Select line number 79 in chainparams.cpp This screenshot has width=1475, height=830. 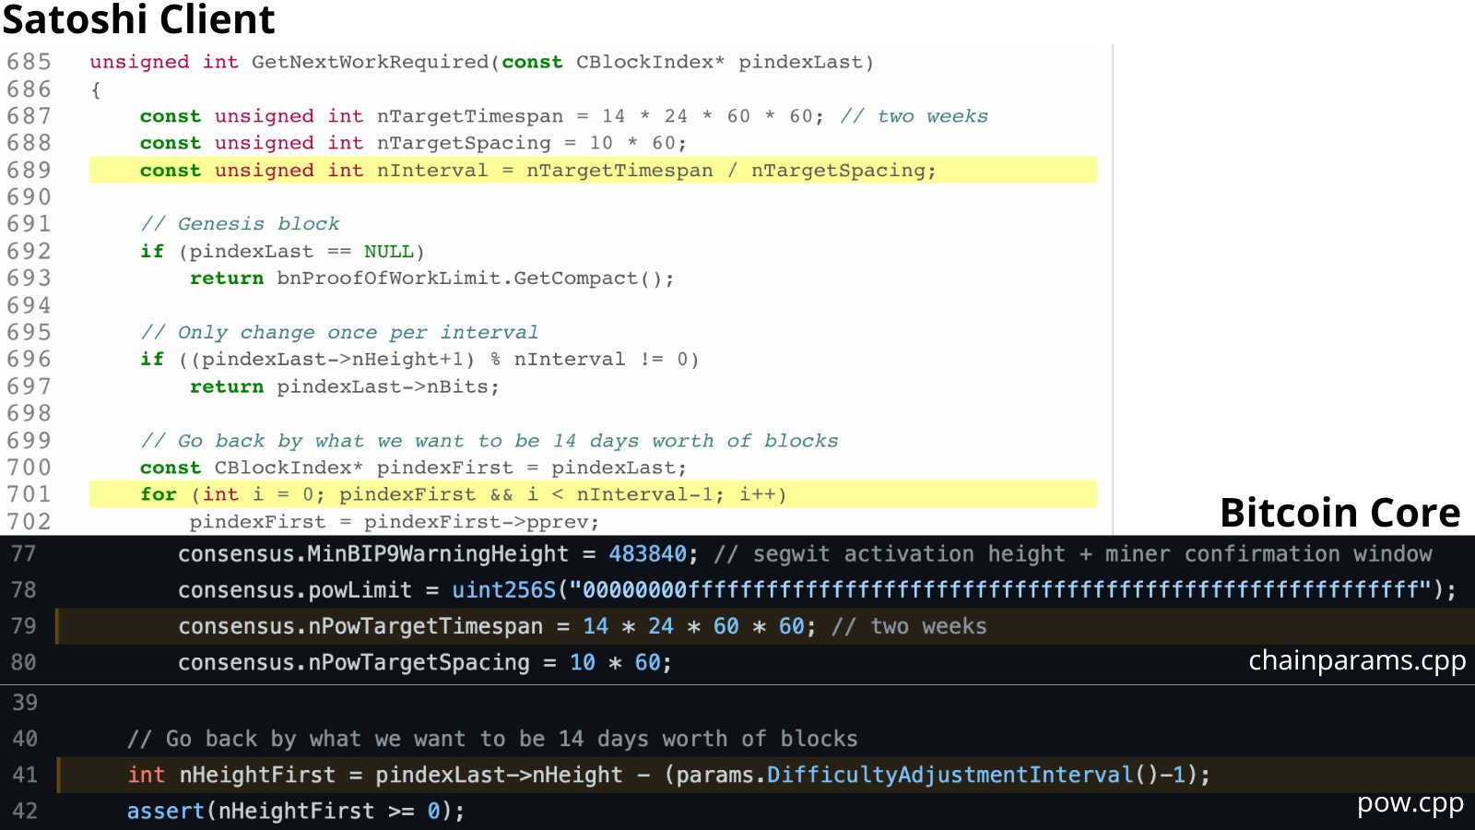(24, 626)
